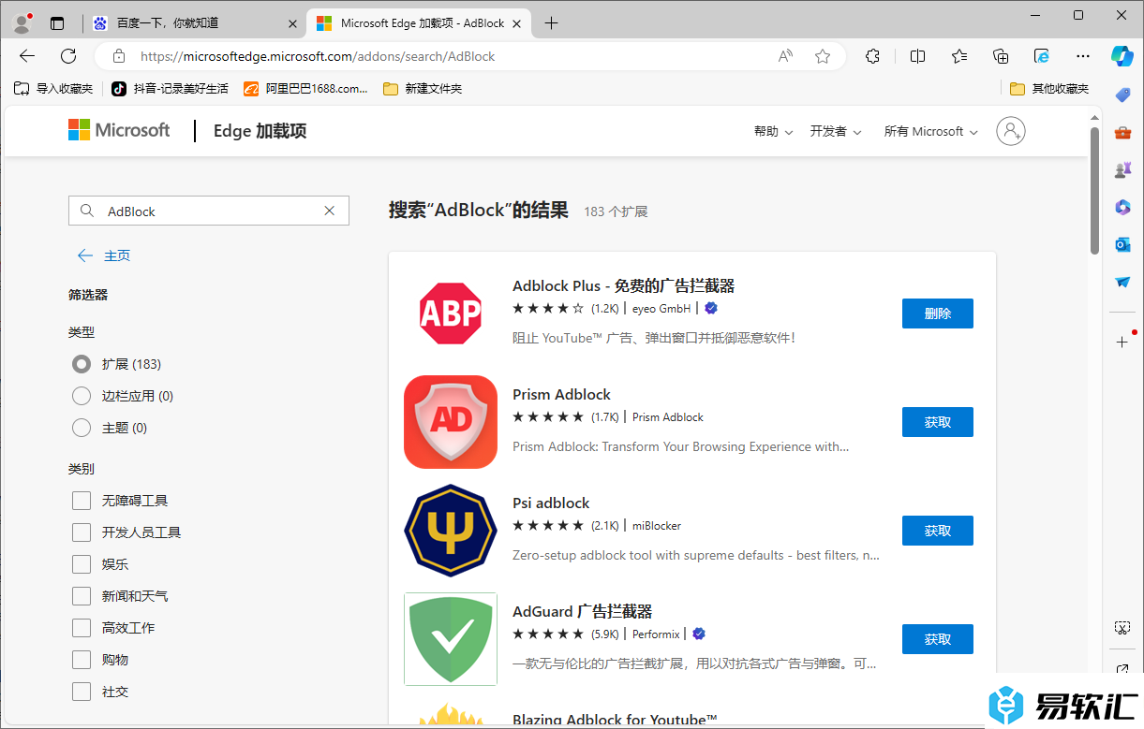Screen dimensions: 1144x729
Task: Open a new tab with plus button
Action: click(551, 23)
